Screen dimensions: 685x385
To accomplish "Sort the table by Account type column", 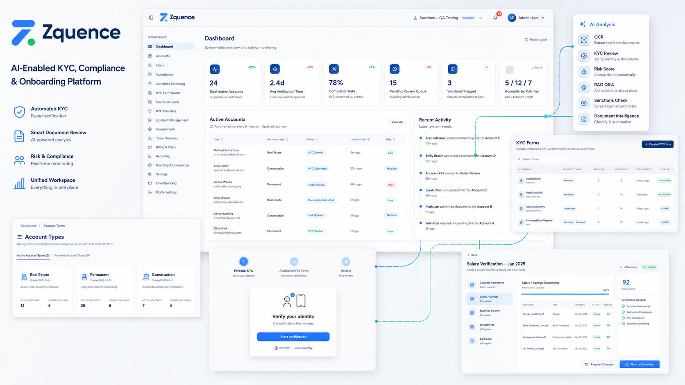I will 278,140.
